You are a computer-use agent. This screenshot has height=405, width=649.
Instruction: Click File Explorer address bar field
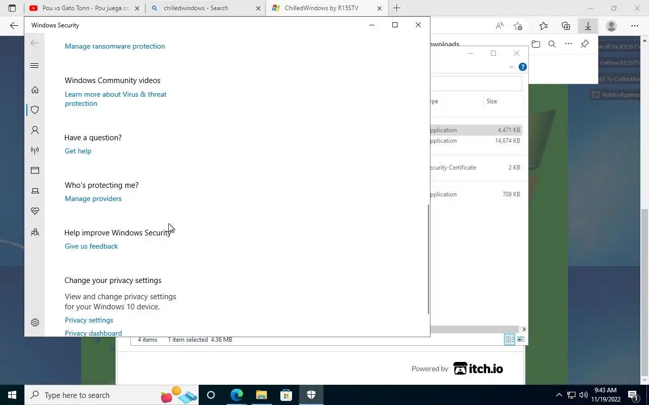[476, 84]
